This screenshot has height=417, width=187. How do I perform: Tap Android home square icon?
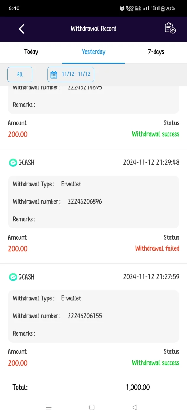pyautogui.click(x=92, y=407)
